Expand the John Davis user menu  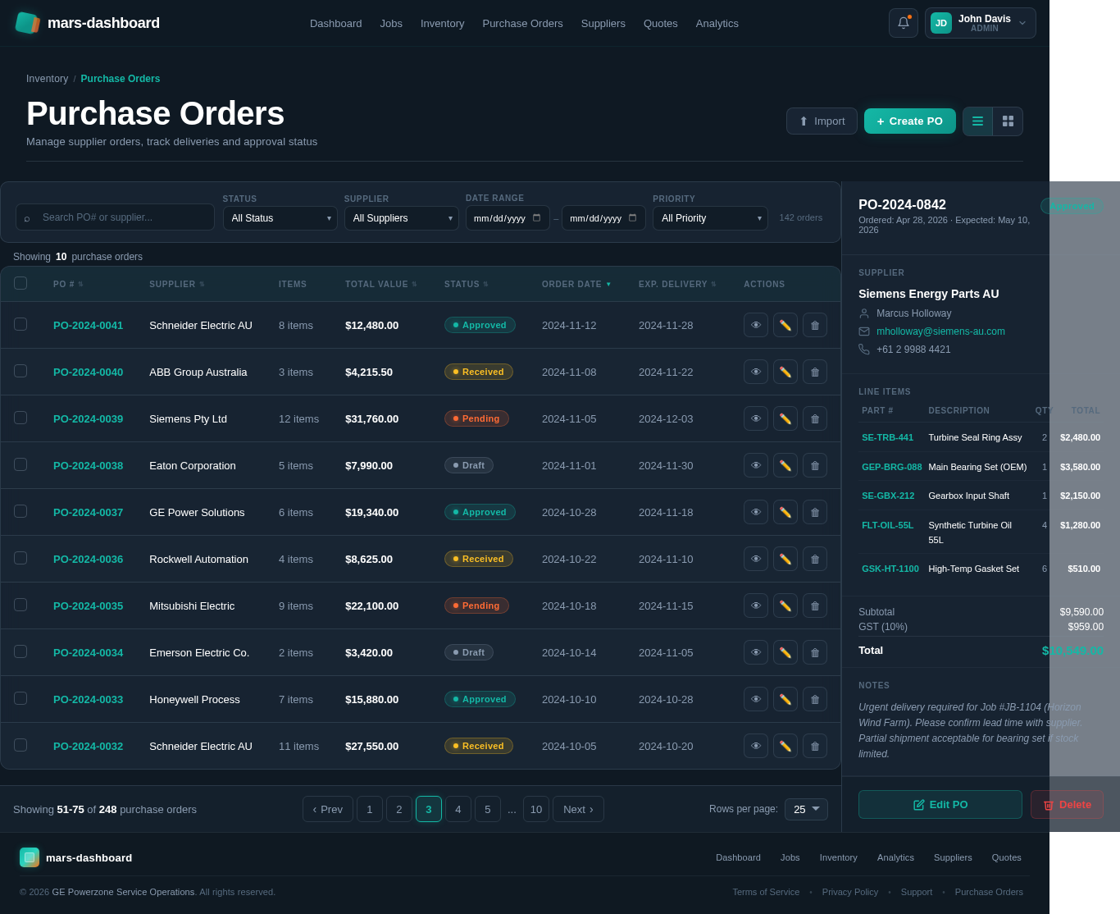click(980, 23)
